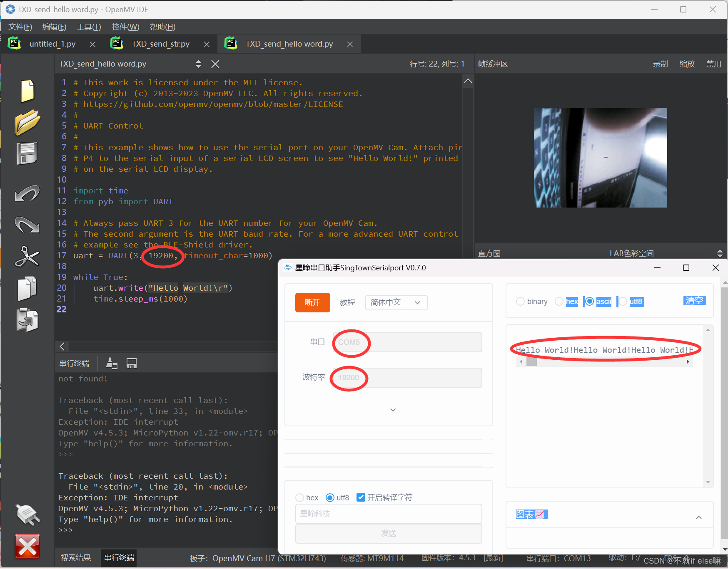Viewport: 728px width, 569px height.
Task: Click the Redo arrow icon
Action: click(27, 225)
